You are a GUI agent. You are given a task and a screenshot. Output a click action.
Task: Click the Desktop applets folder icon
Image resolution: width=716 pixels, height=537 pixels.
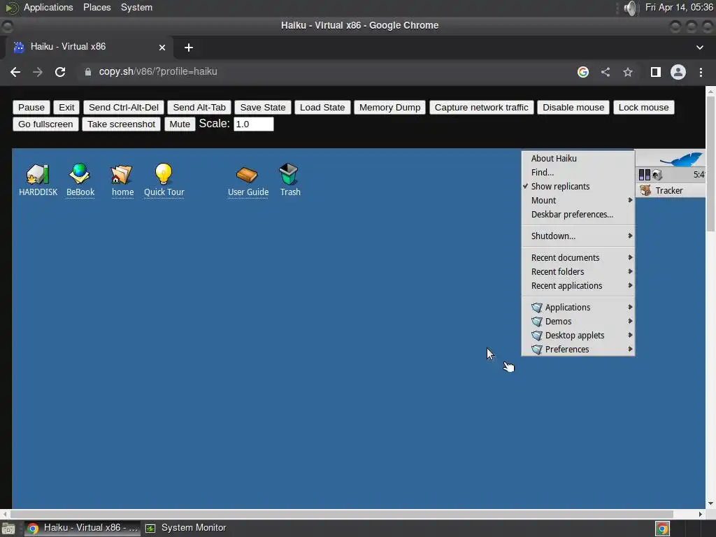[x=537, y=336]
